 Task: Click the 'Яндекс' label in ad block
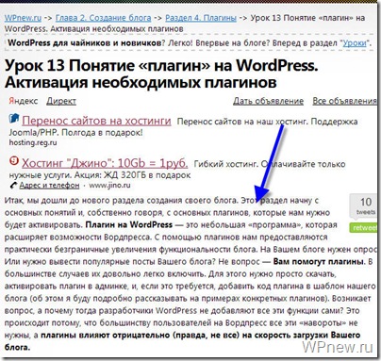(x=24, y=101)
